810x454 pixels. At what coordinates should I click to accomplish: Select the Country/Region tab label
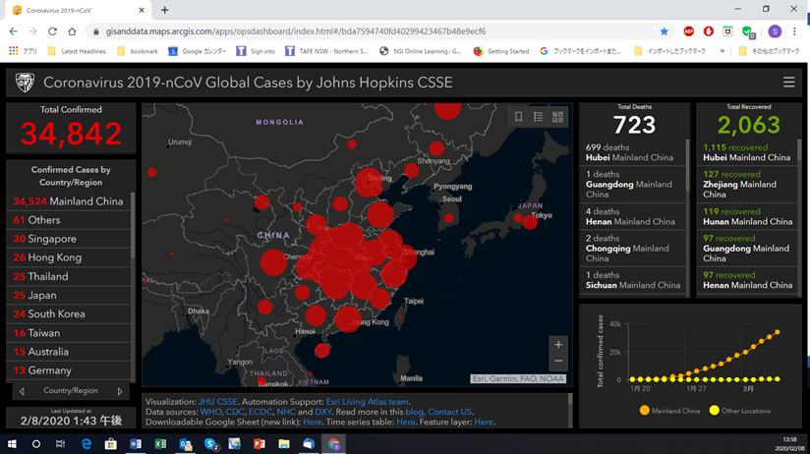(70, 390)
